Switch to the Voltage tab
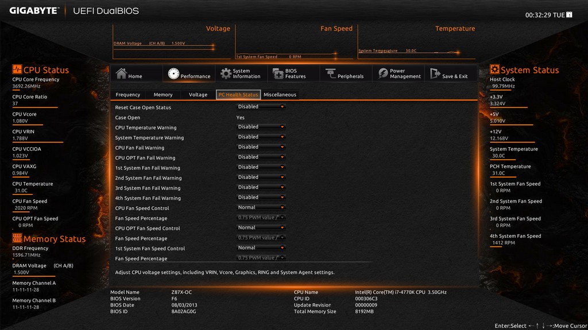The height and width of the screenshot is (330, 588). pyautogui.click(x=198, y=95)
